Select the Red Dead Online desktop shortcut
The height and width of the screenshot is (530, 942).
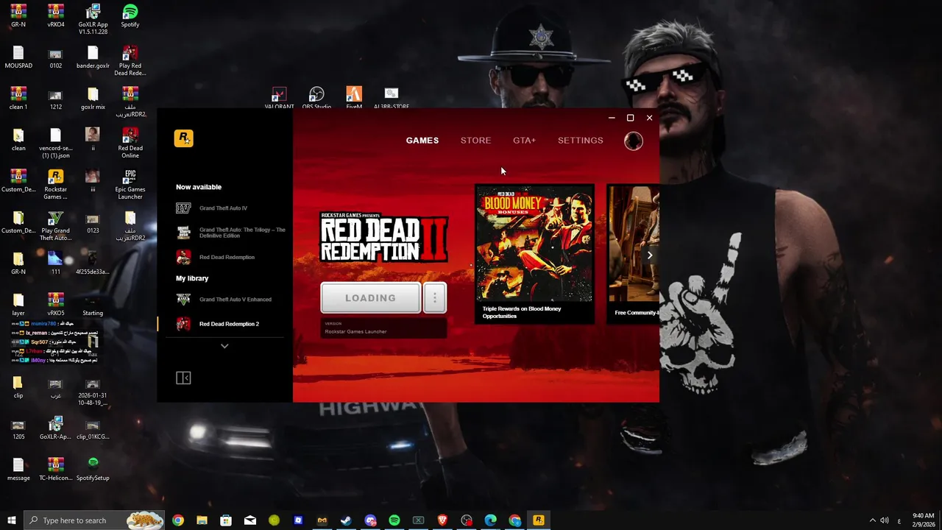(130, 144)
